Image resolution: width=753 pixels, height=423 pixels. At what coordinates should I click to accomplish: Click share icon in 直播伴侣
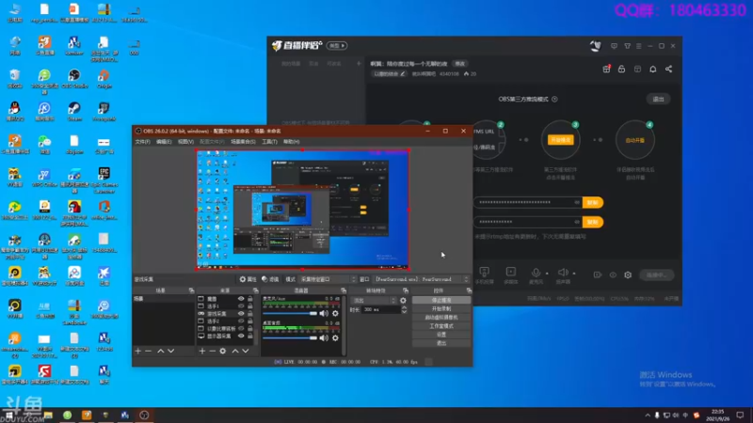668,69
